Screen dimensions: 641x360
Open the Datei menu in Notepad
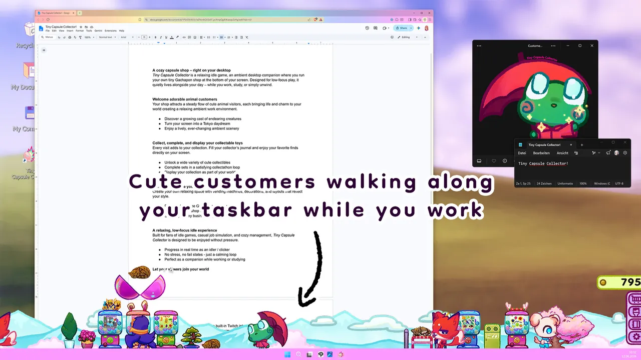pos(522,153)
